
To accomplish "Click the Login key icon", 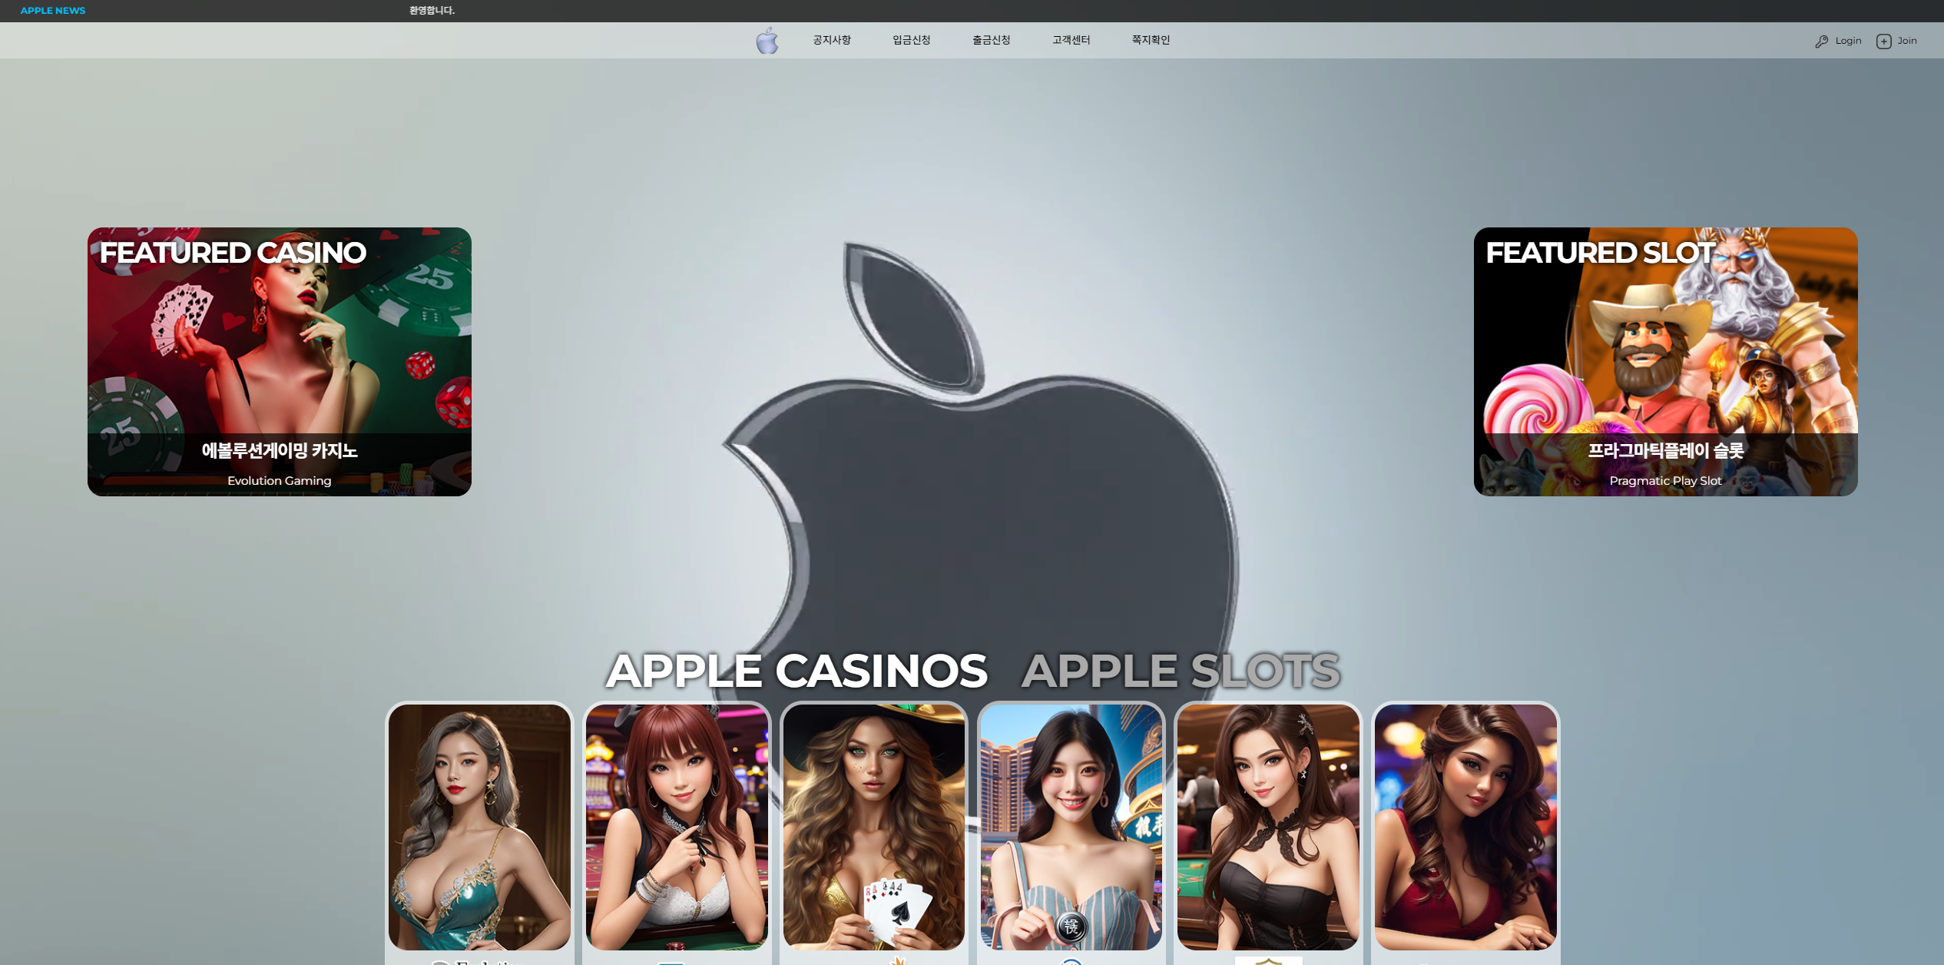I will coord(1821,41).
